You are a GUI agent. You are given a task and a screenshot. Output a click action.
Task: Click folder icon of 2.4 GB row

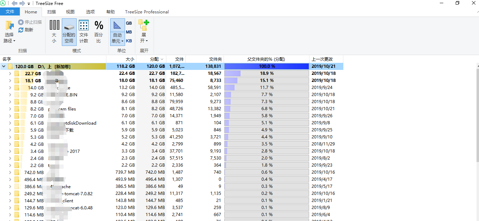click(17, 158)
